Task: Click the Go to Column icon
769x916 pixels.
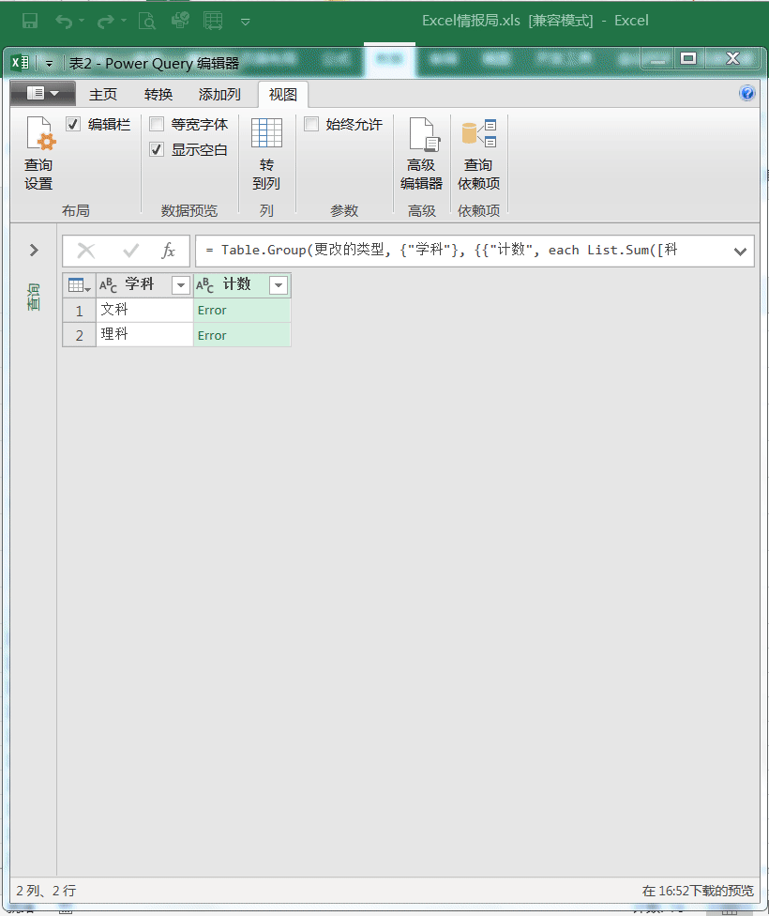Action: tap(266, 132)
